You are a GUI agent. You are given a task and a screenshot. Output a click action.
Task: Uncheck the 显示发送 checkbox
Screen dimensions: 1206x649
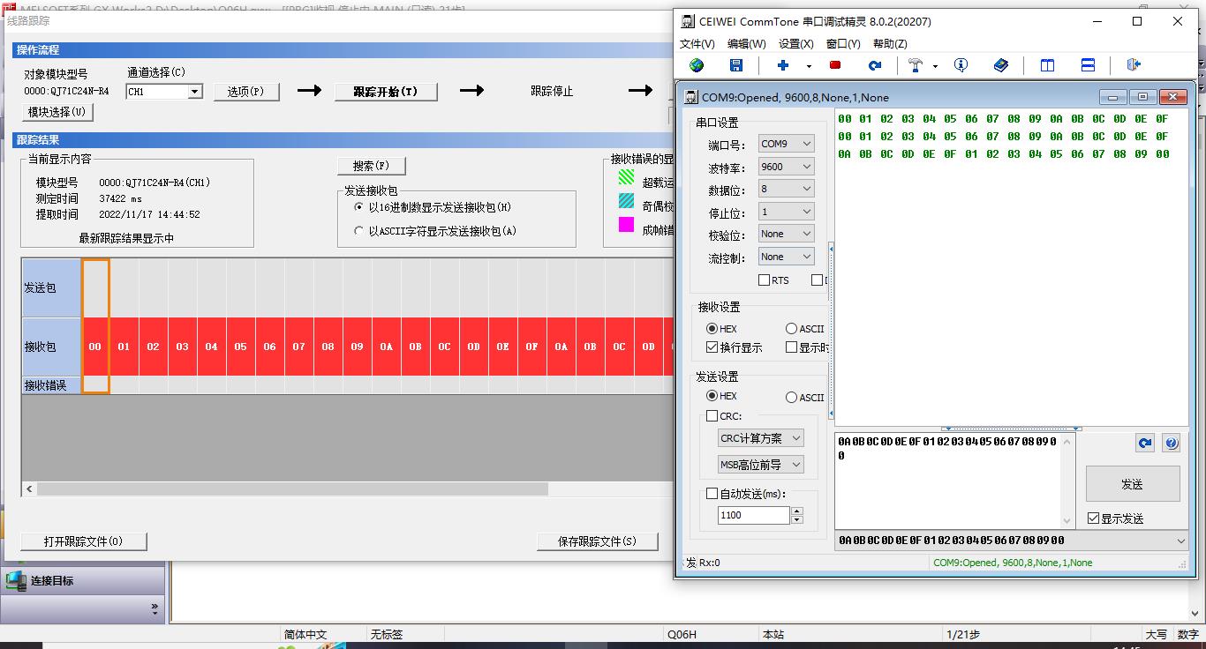click(1094, 518)
